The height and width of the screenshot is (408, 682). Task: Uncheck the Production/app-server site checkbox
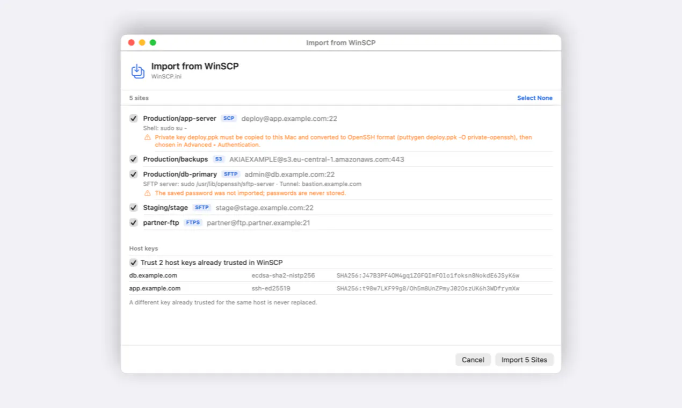click(x=134, y=119)
